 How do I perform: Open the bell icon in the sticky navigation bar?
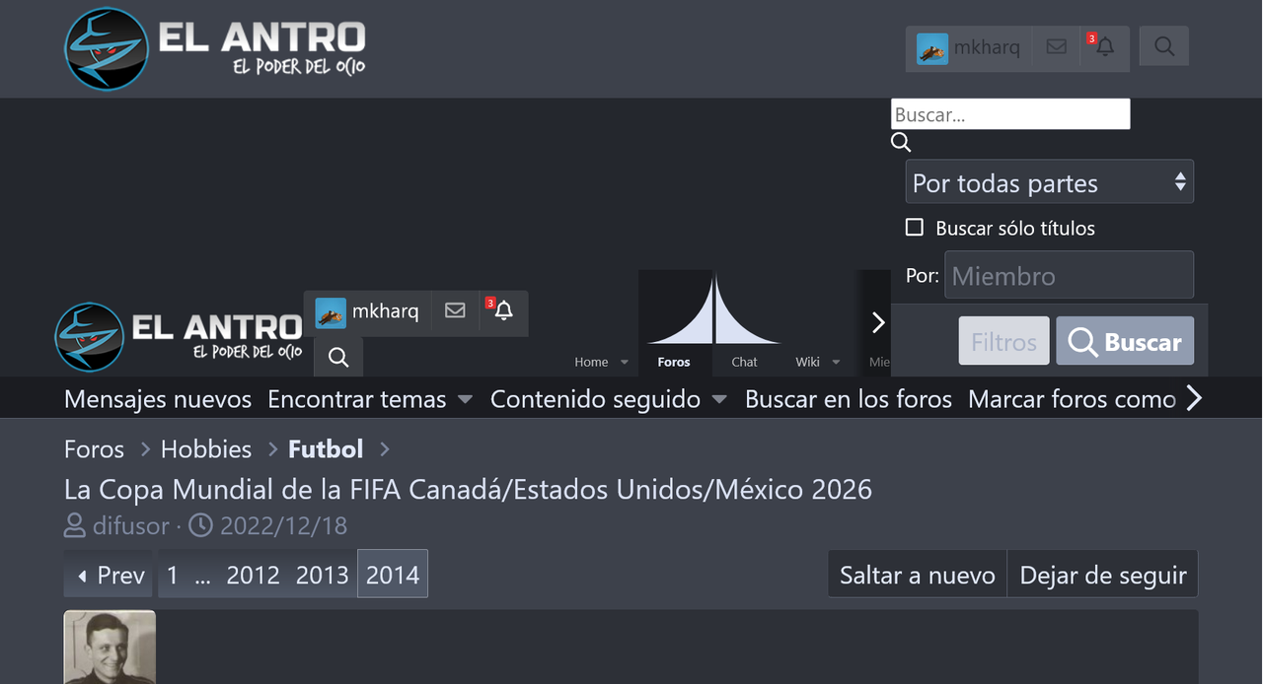click(503, 310)
